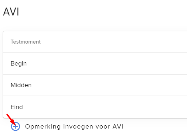Image resolution: width=187 pixels, height=139 pixels.
Task: Click 'invoegen' in the remark label
Action: pyautogui.click(x=78, y=127)
